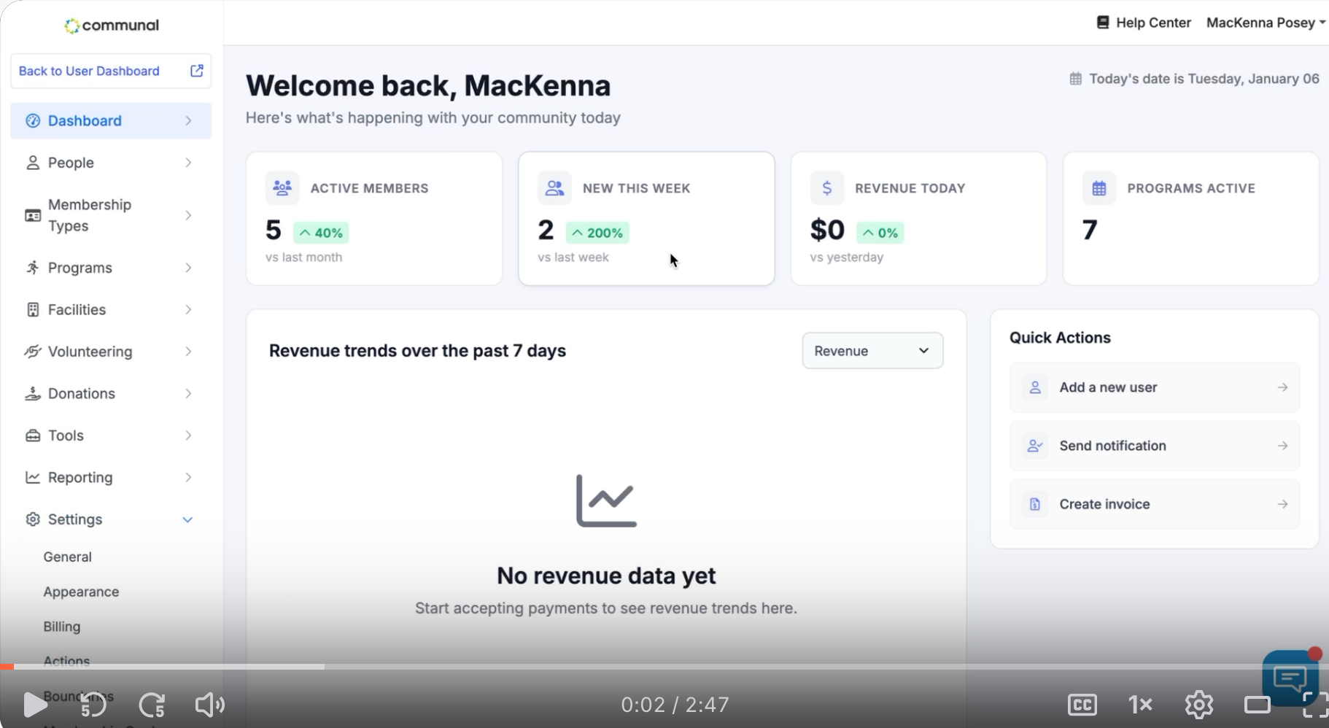
Task: Expand the Volunteering menu chevron
Action: tap(188, 352)
